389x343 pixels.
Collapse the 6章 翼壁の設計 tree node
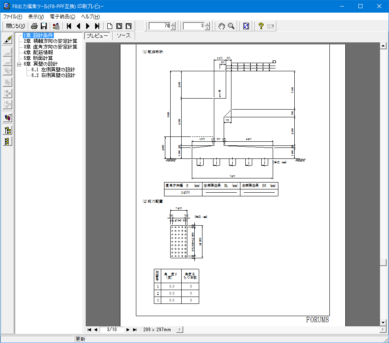click(x=19, y=64)
